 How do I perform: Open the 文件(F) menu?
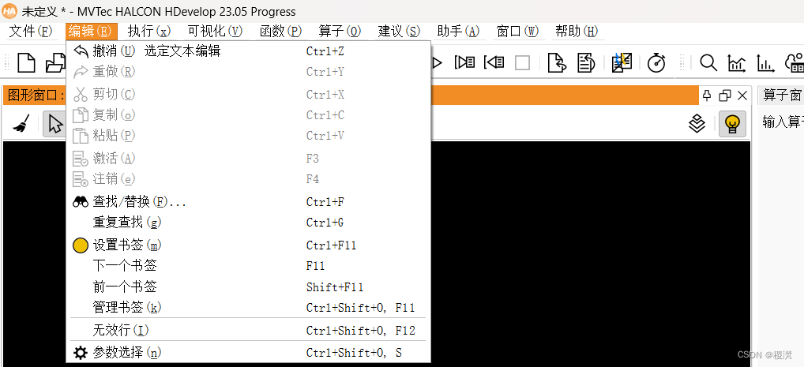pyautogui.click(x=32, y=32)
